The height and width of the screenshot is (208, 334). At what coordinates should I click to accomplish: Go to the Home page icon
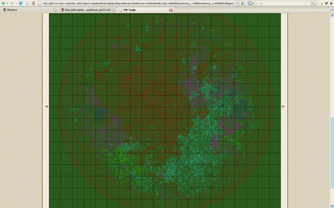[33, 3]
